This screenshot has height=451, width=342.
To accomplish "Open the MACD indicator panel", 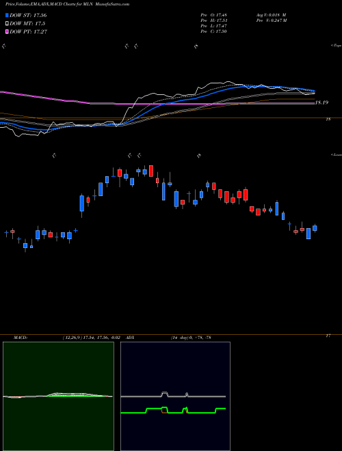I will (58, 396).
